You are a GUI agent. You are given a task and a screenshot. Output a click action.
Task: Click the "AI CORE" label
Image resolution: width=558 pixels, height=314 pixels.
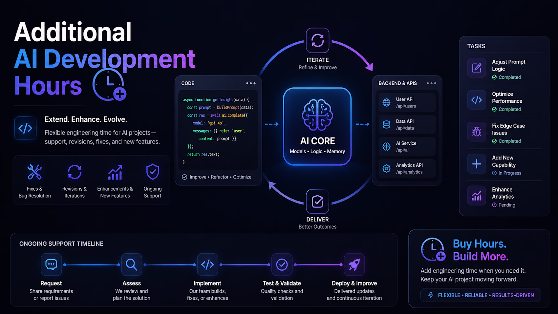point(317,141)
